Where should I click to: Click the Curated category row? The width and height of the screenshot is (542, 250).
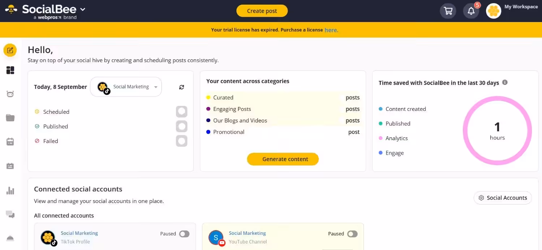point(283,98)
